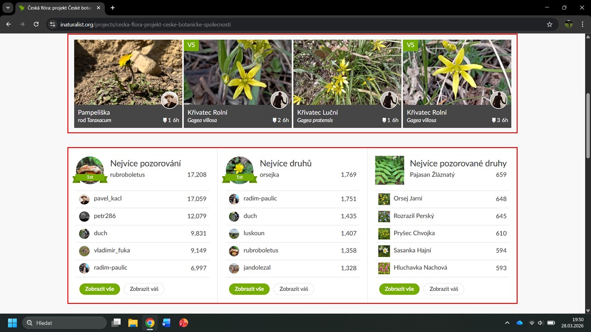Click Zobrazit vše under Nejvíce pozorování
Screen dimensions: 591x332
click(x=99, y=289)
